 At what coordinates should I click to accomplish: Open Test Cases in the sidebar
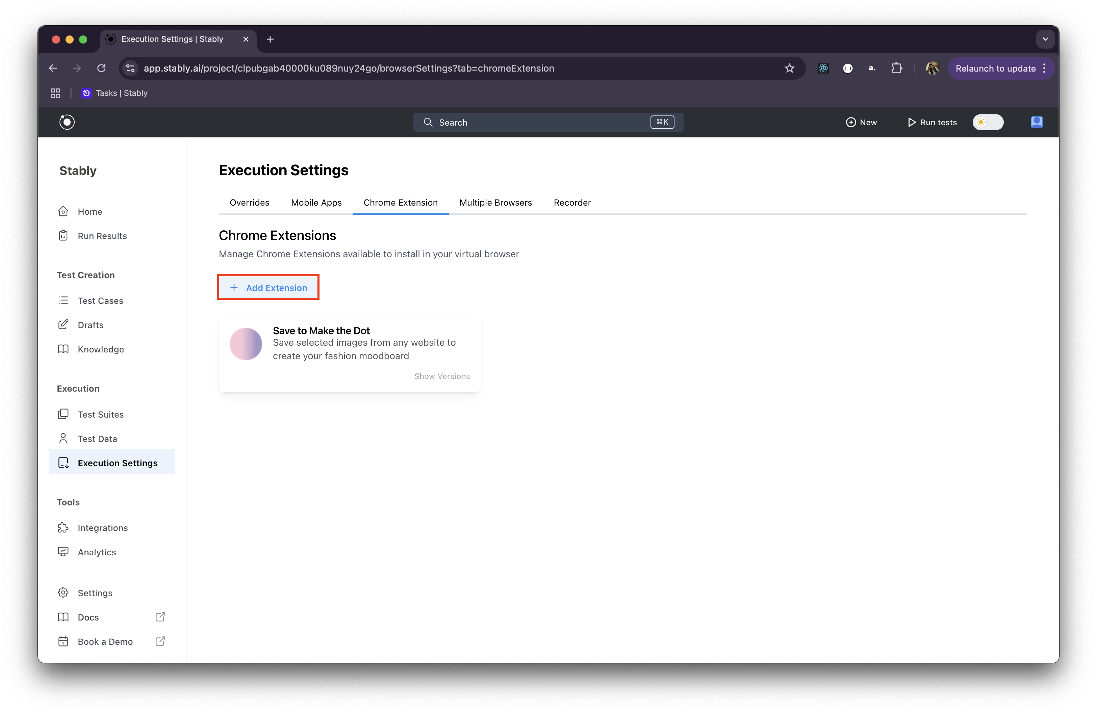100,301
